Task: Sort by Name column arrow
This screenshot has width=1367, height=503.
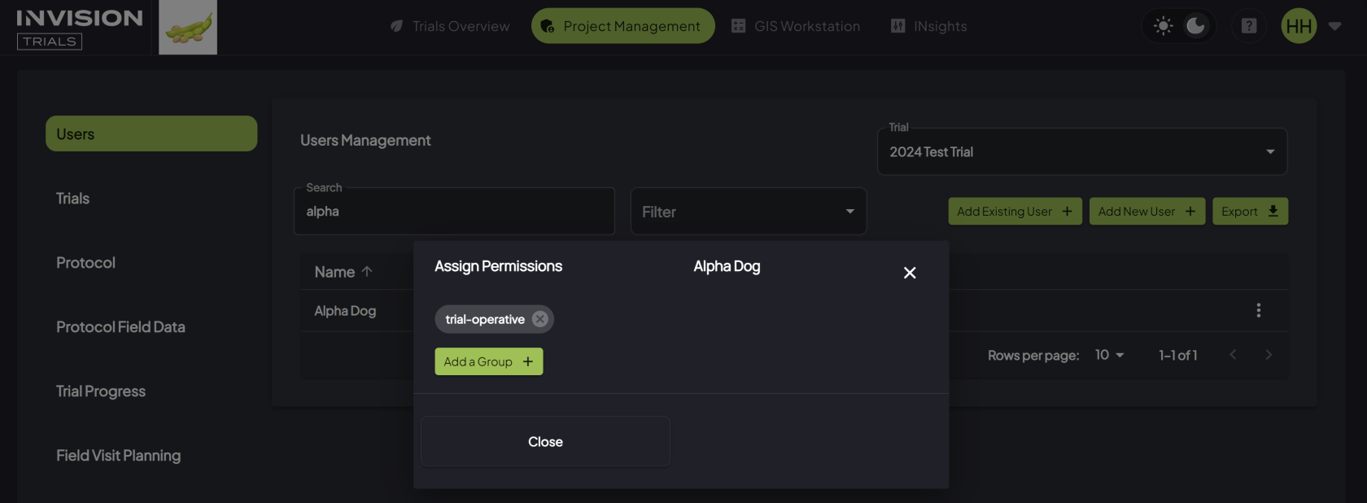Action: pos(367,272)
